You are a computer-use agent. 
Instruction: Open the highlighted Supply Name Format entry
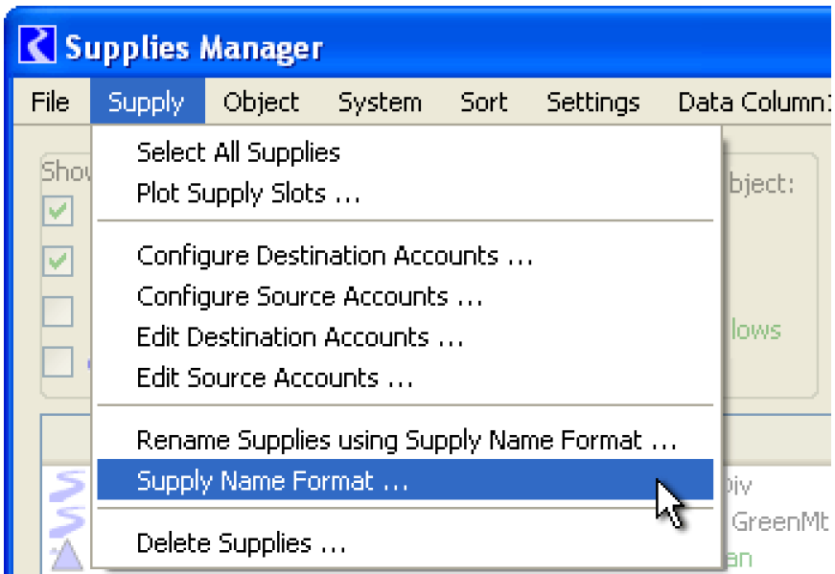272,481
